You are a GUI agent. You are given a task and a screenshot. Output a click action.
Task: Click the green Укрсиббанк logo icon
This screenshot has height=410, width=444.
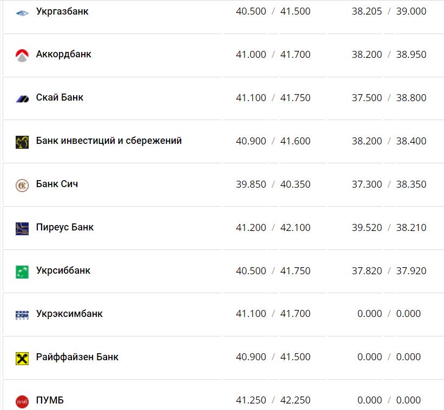coord(22,272)
